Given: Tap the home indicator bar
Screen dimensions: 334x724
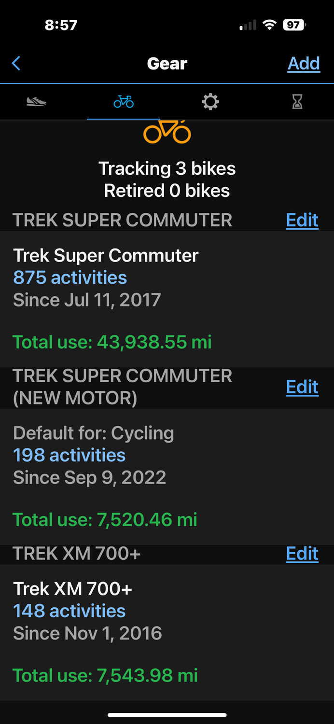Looking at the screenshot, I should (x=167, y=715).
